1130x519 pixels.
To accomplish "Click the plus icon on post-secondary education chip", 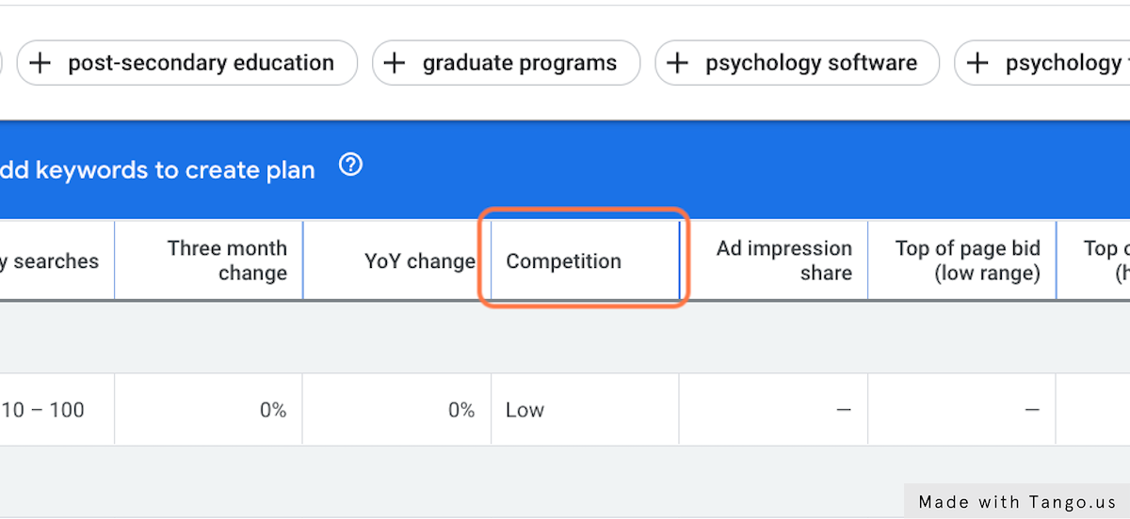I will click(40, 63).
